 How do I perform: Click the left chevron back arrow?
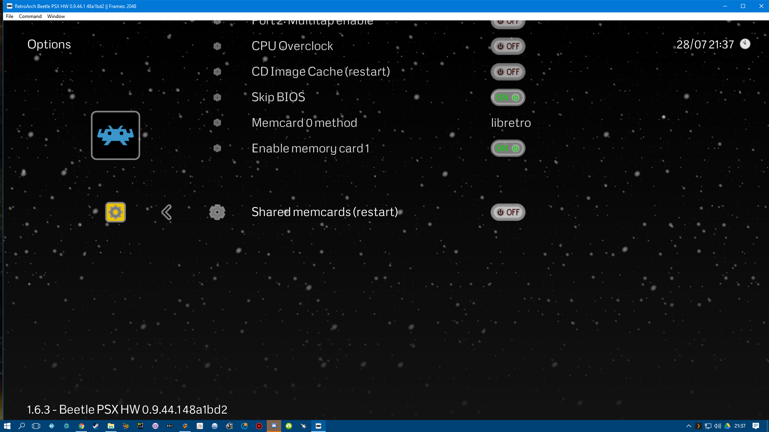(x=167, y=212)
